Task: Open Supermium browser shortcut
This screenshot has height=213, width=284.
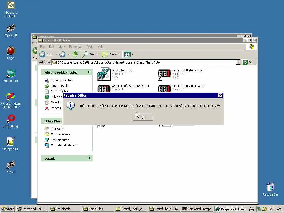Action: pos(11,76)
